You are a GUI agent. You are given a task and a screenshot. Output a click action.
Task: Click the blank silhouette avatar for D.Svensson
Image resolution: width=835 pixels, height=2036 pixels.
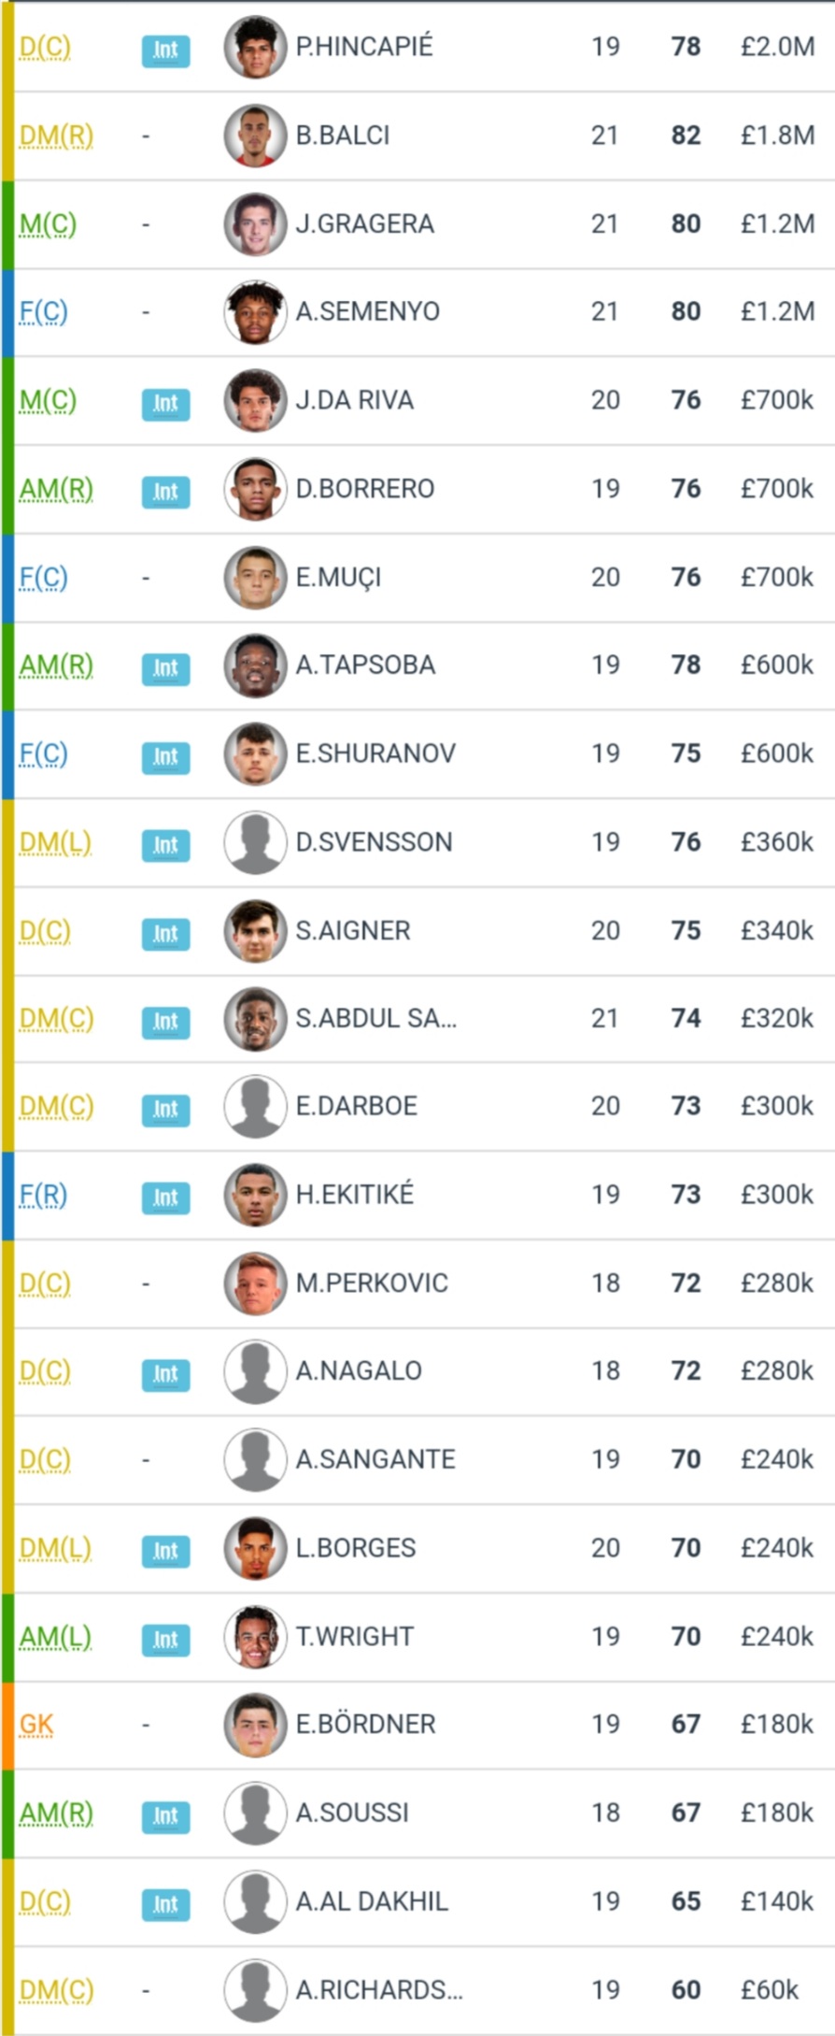point(255,842)
